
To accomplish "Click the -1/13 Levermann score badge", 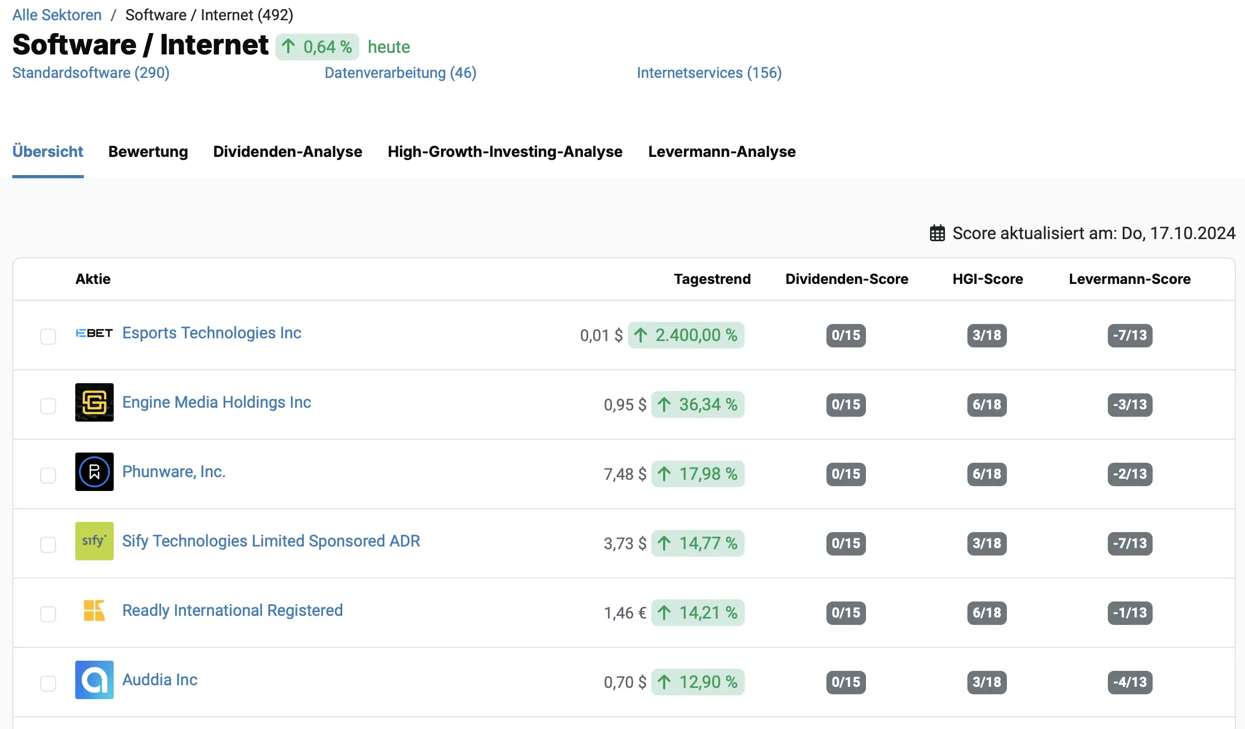I will pyautogui.click(x=1130, y=613).
